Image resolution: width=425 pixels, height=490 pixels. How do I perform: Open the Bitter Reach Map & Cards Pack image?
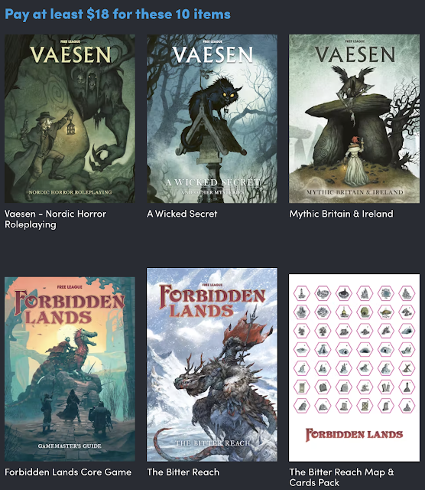click(x=354, y=367)
